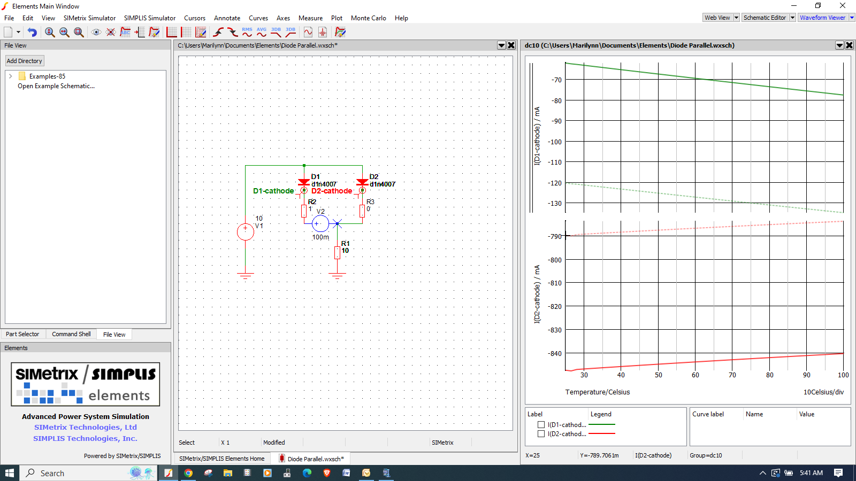Open the schematic pane dropdown arrow
Screen dimensions: 856x481
(502, 45)
